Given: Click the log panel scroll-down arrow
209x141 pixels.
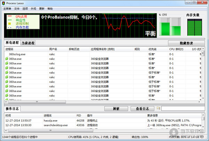Looking at the screenshot, I should [x=203, y=127].
